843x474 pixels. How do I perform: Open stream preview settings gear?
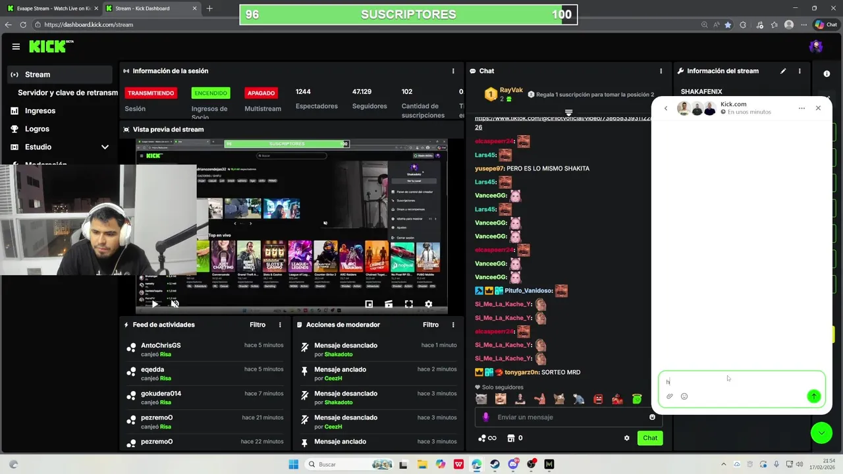[x=429, y=304]
